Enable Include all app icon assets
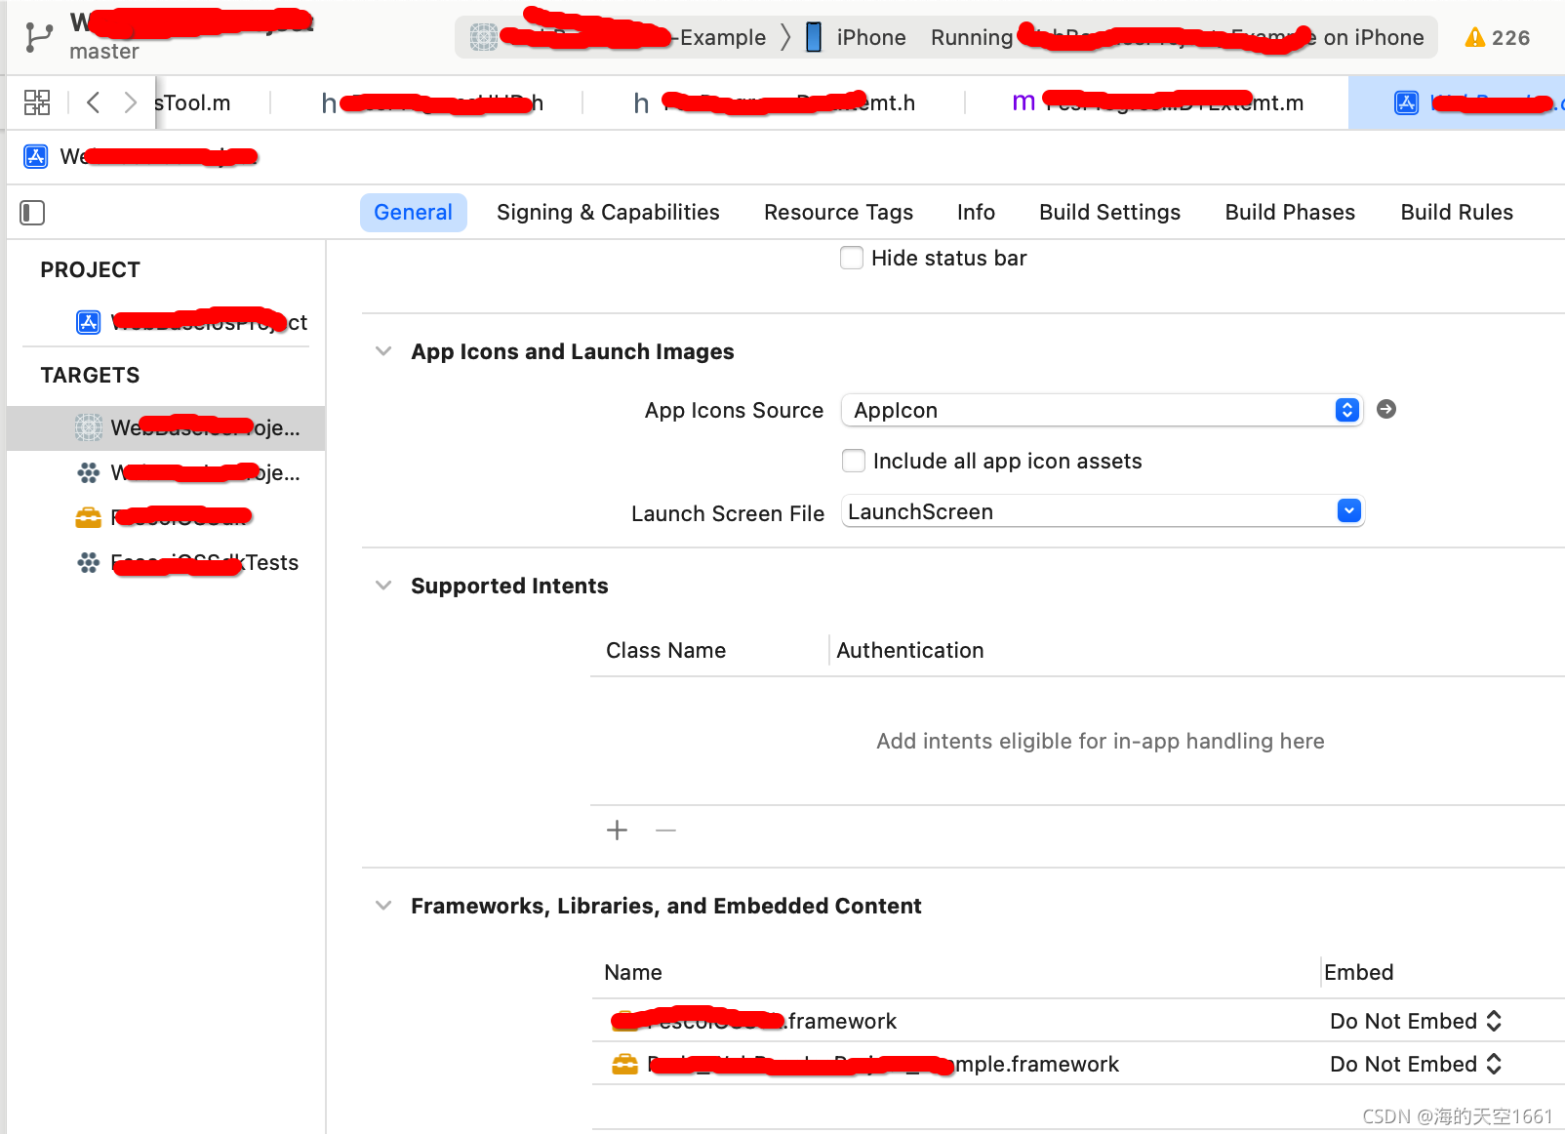This screenshot has height=1134, width=1565. [x=854, y=461]
